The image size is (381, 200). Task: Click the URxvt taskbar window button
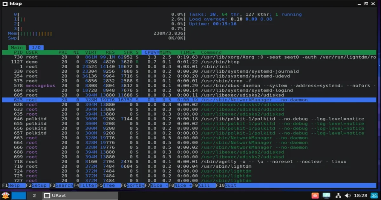coord(80,196)
